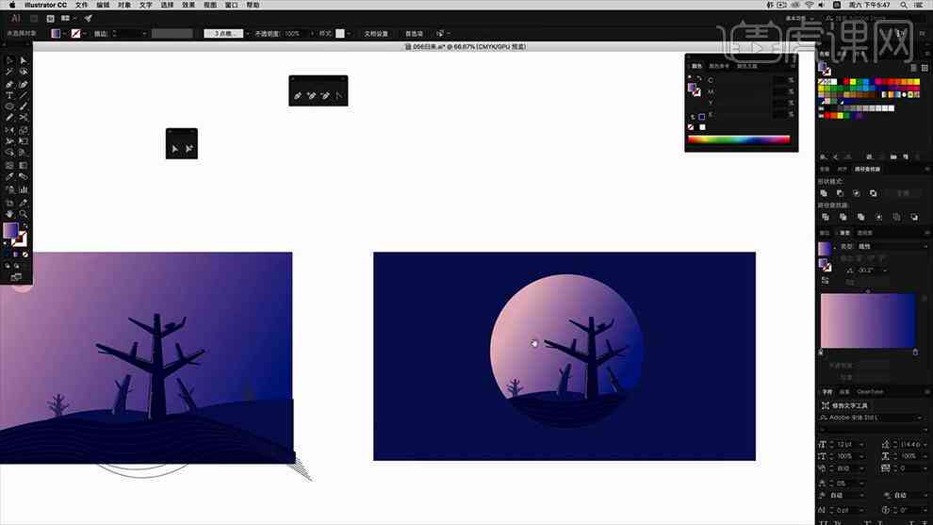
Task: Select the Hand tool
Action: tap(9, 214)
